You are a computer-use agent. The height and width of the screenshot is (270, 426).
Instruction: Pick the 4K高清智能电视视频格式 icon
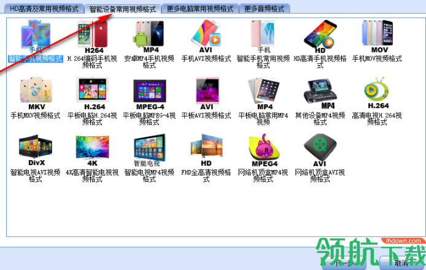(x=93, y=151)
